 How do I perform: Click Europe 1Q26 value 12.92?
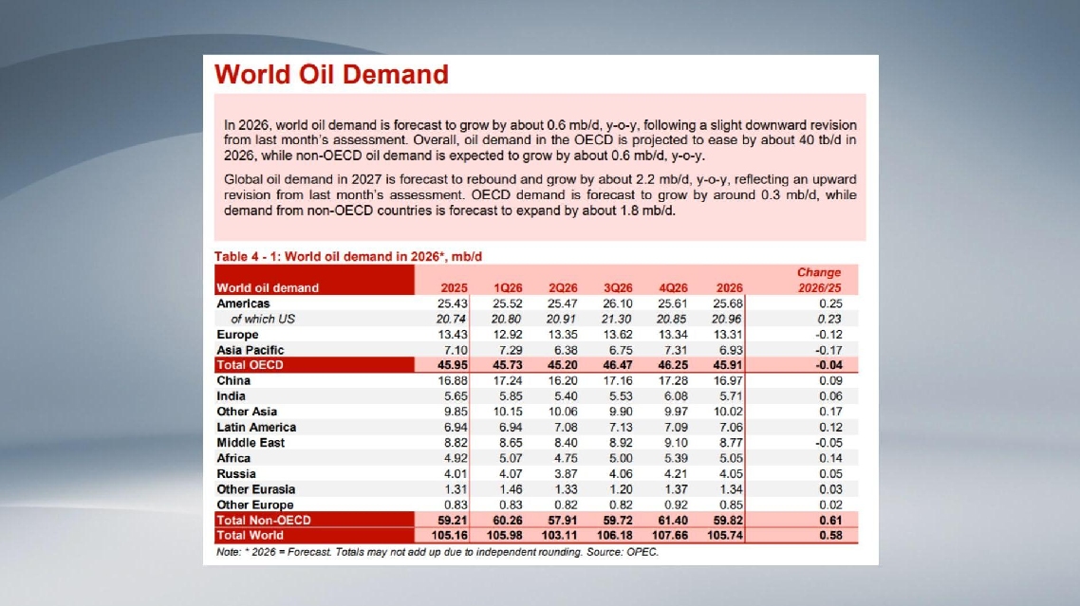508,335
